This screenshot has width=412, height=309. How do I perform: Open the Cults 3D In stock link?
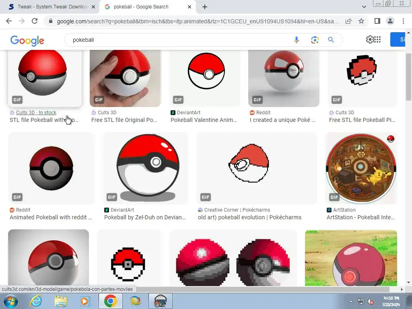(36, 113)
